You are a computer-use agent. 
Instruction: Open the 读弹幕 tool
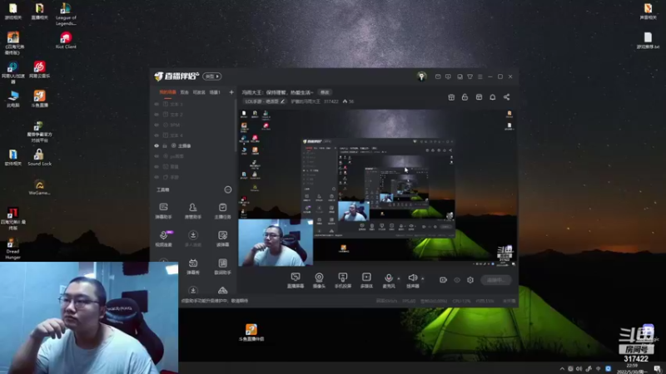222,239
